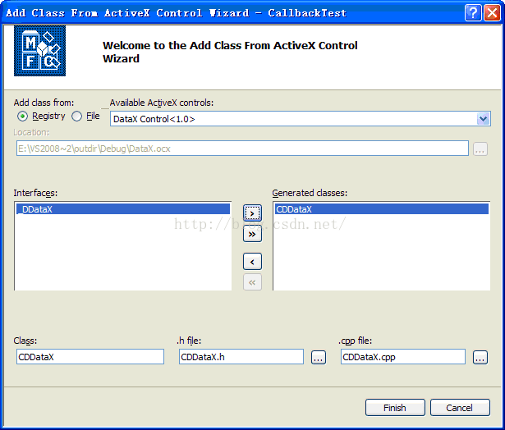Click the Finish button
Viewport: 505px width, 430px height.
click(395, 408)
